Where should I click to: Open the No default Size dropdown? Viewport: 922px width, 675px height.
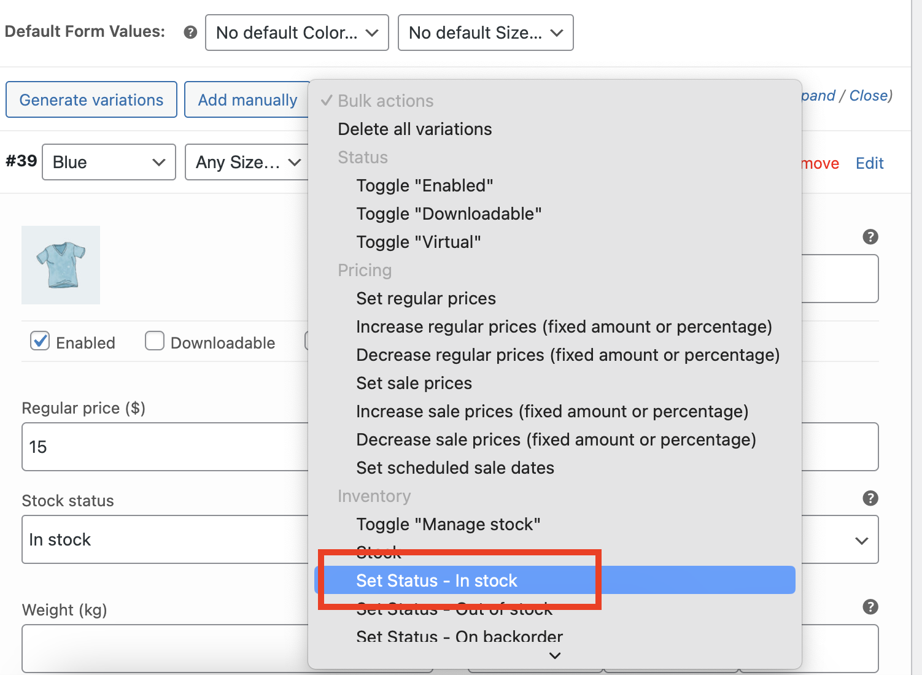pyautogui.click(x=485, y=33)
